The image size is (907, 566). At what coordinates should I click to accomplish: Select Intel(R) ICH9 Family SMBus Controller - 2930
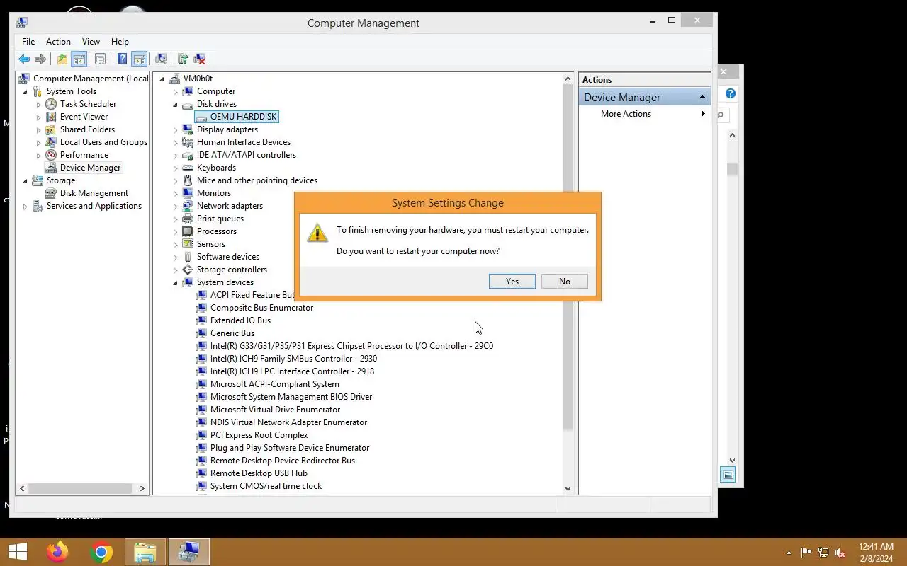tap(293, 359)
